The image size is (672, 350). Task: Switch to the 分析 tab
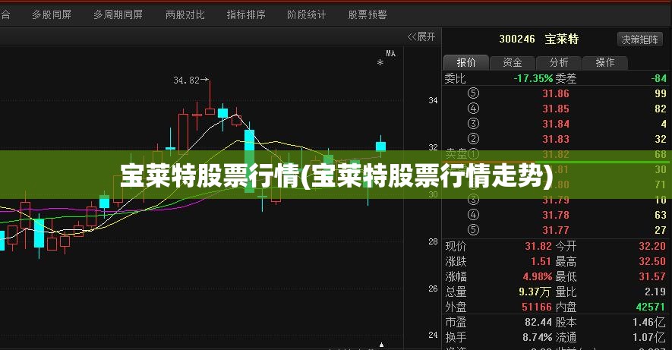pos(558,62)
